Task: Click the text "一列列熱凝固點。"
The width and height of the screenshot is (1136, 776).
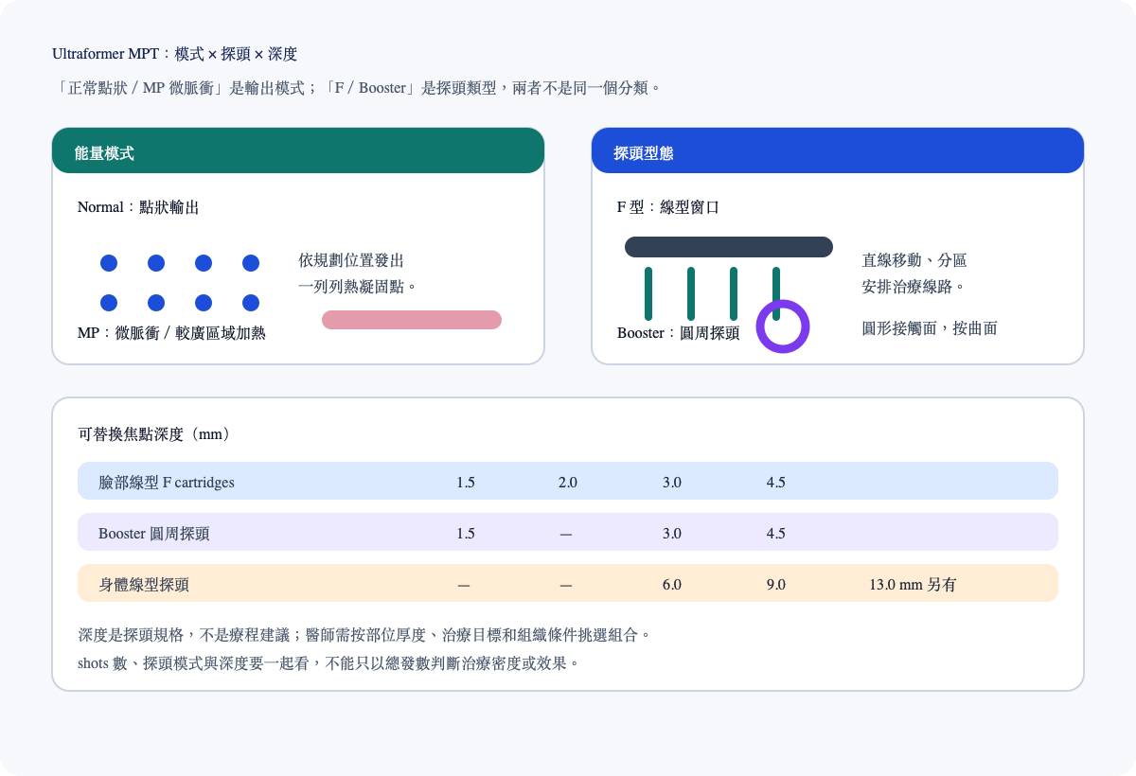Action: pos(359,286)
